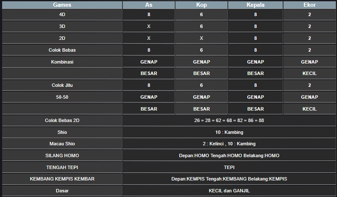This screenshot has height=197, width=337.
Task: Click the 26 = 28 = 62 number list
Action: click(x=229, y=120)
